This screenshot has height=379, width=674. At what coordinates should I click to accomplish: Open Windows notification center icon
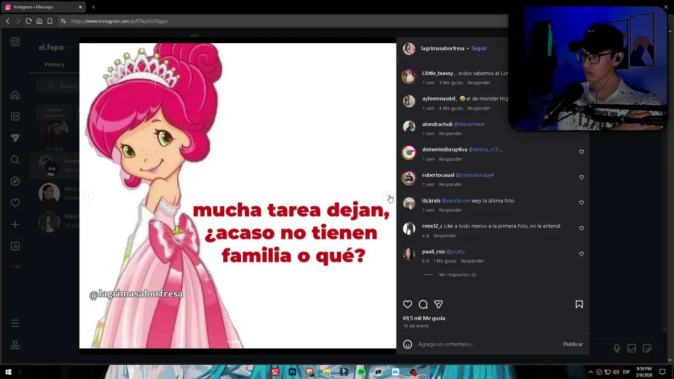click(662, 372)
